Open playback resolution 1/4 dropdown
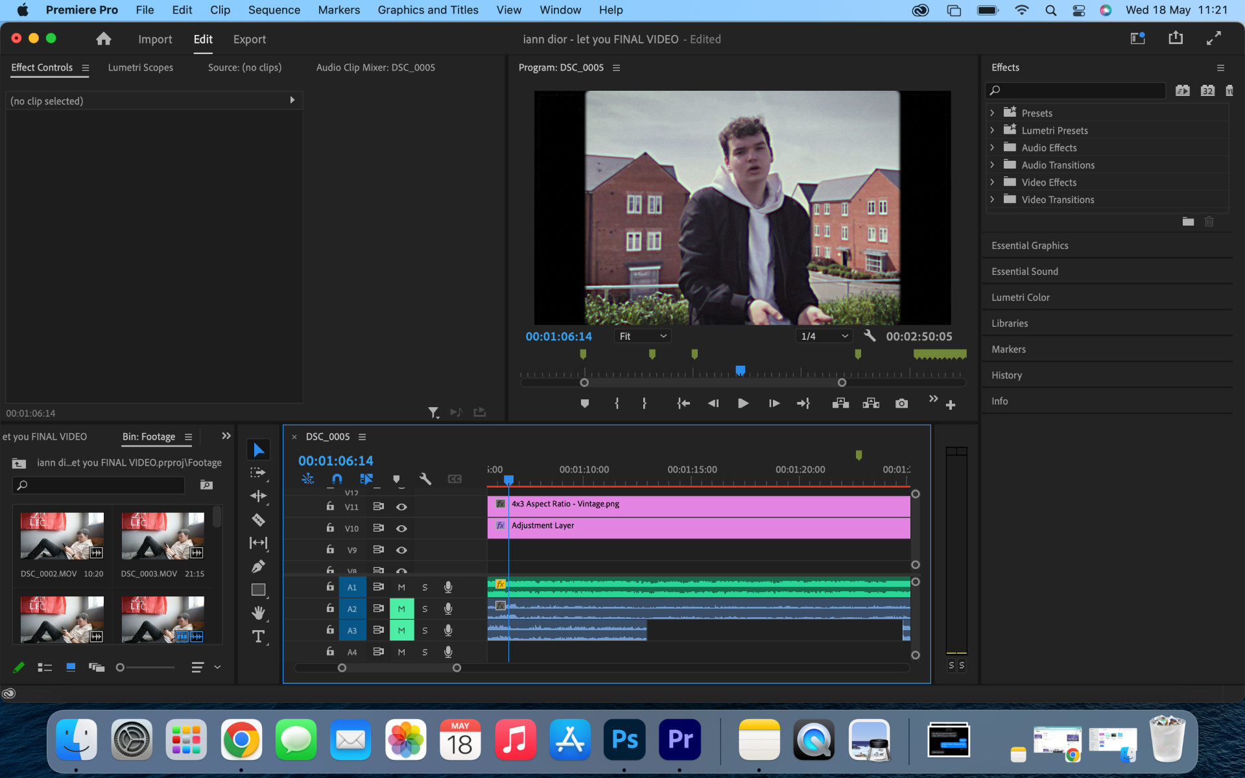1245x778 pixels. click(824, 336)
